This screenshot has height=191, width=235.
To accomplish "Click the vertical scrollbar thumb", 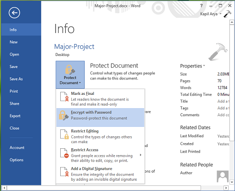I will (232, 83).
